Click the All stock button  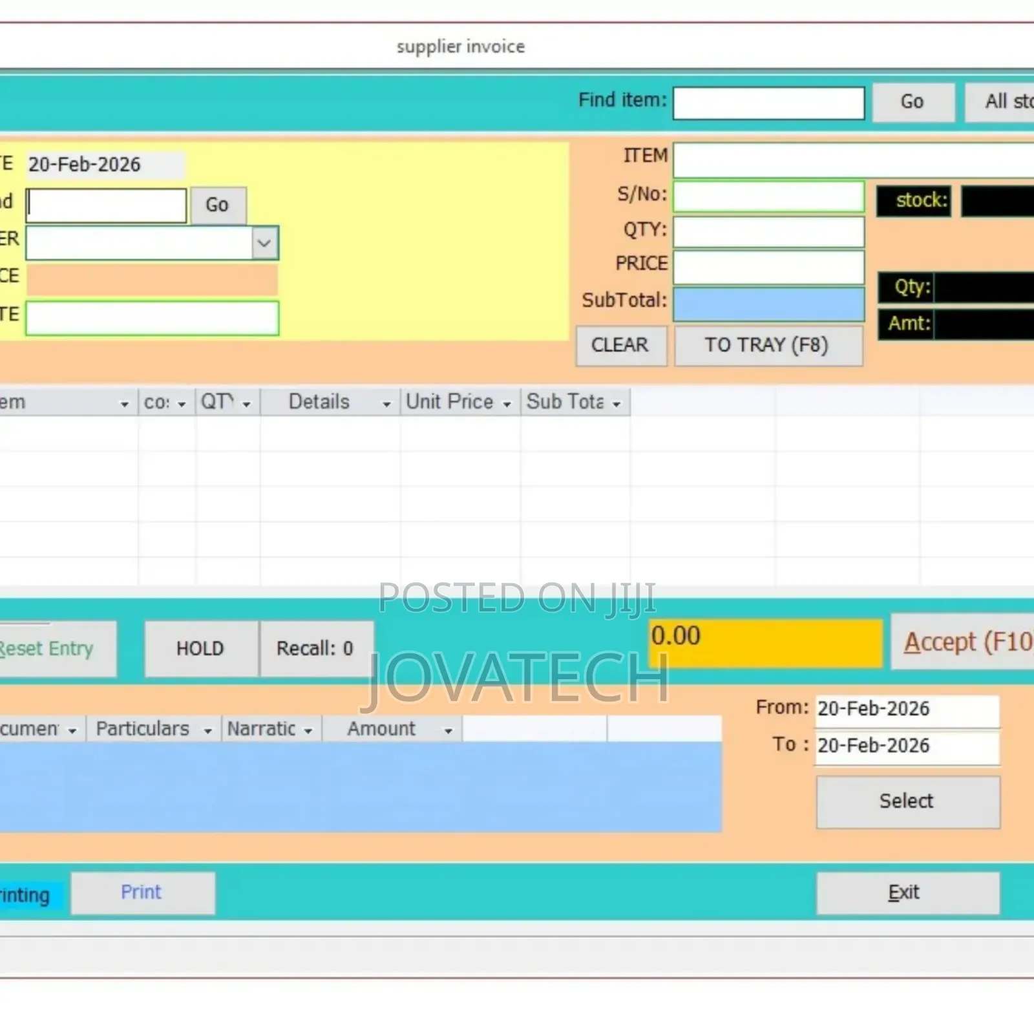pyautogui.click(x=1000, y=102)
